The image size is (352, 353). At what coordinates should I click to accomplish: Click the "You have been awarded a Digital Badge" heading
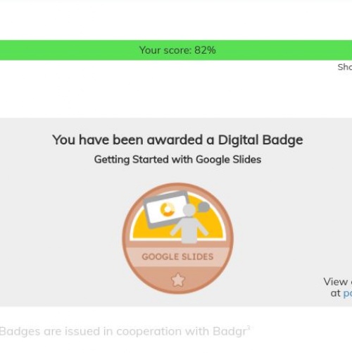[177, 140]
